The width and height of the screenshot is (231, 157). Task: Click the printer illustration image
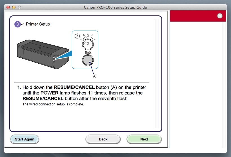tap(43, 54)
